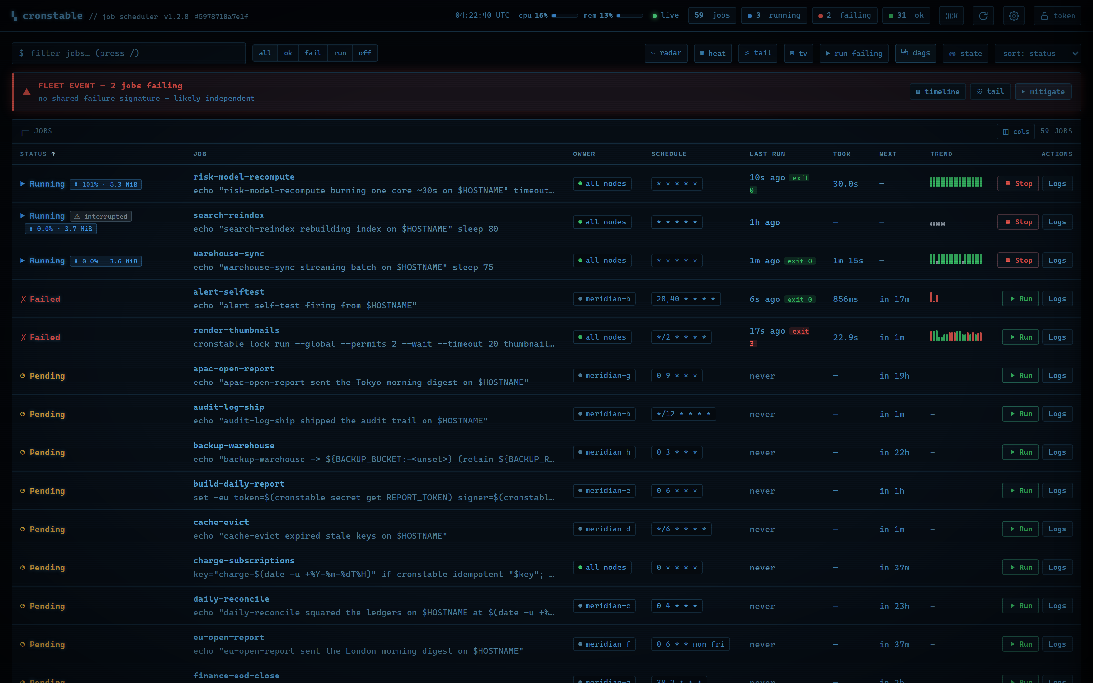The image size is (1093, 683).
Task: Click the Pending status of cache-evict
Action: [x=43, y=529]
